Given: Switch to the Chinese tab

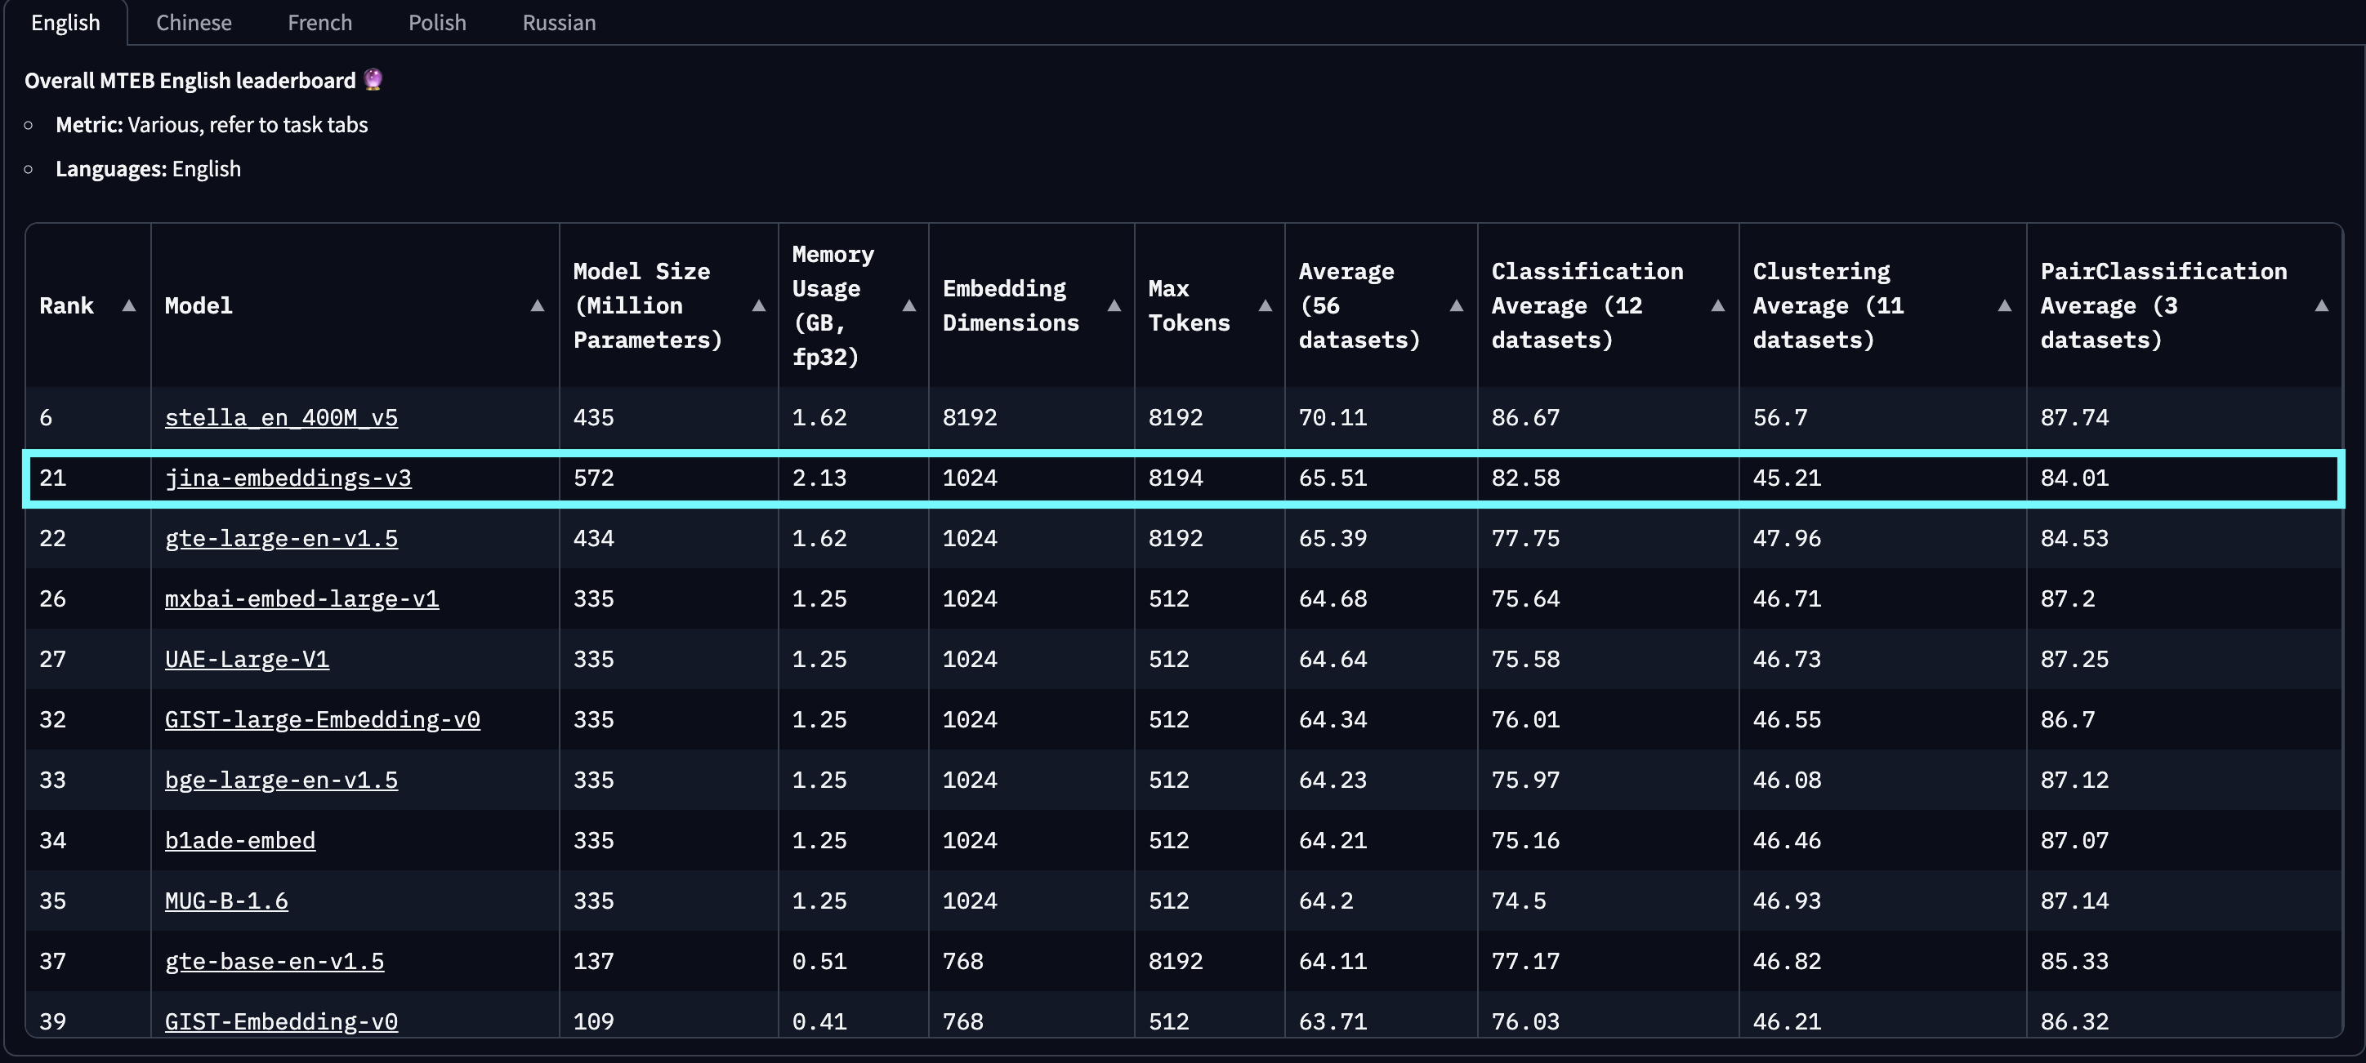Looking at the screenshot, I should click(x=194, y=23).
